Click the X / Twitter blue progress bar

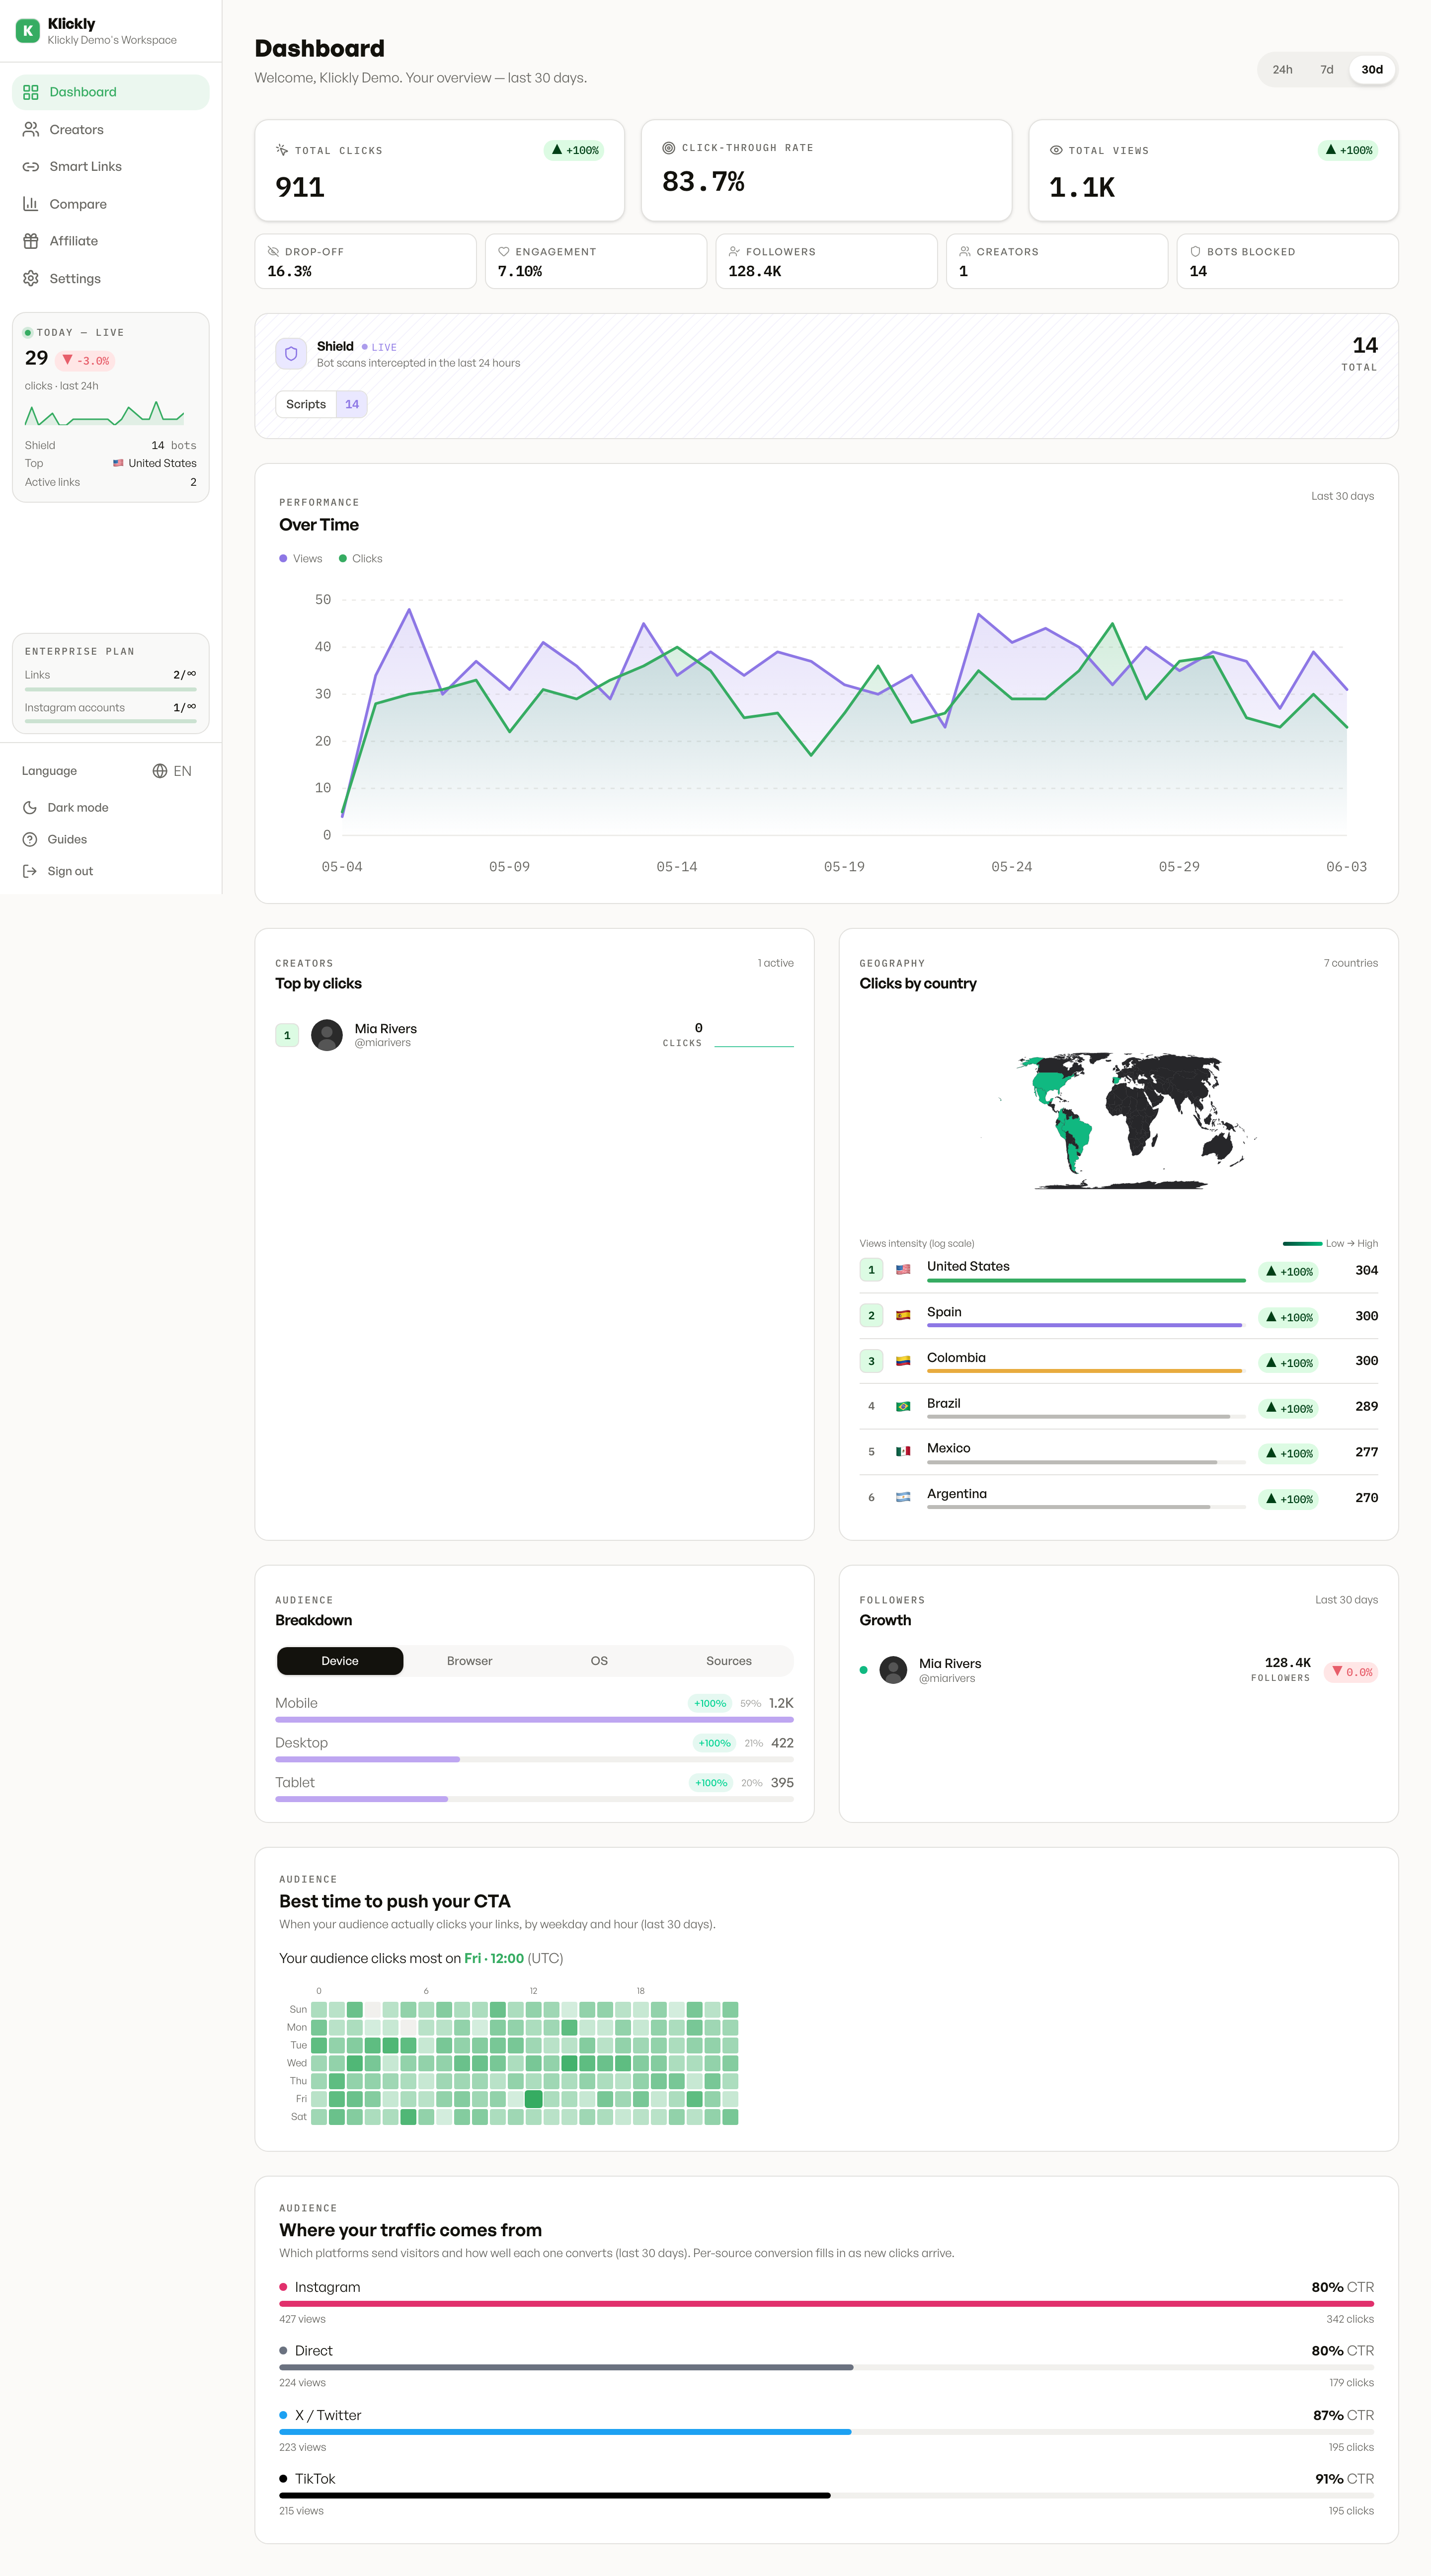tap(565, 2432)
